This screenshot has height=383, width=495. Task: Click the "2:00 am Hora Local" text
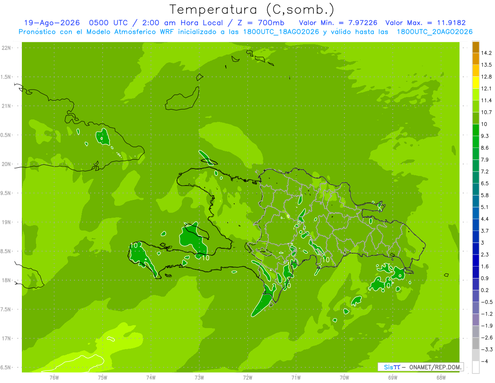click(182, 23)
